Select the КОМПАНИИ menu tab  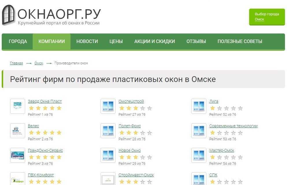tap(52, 42)
